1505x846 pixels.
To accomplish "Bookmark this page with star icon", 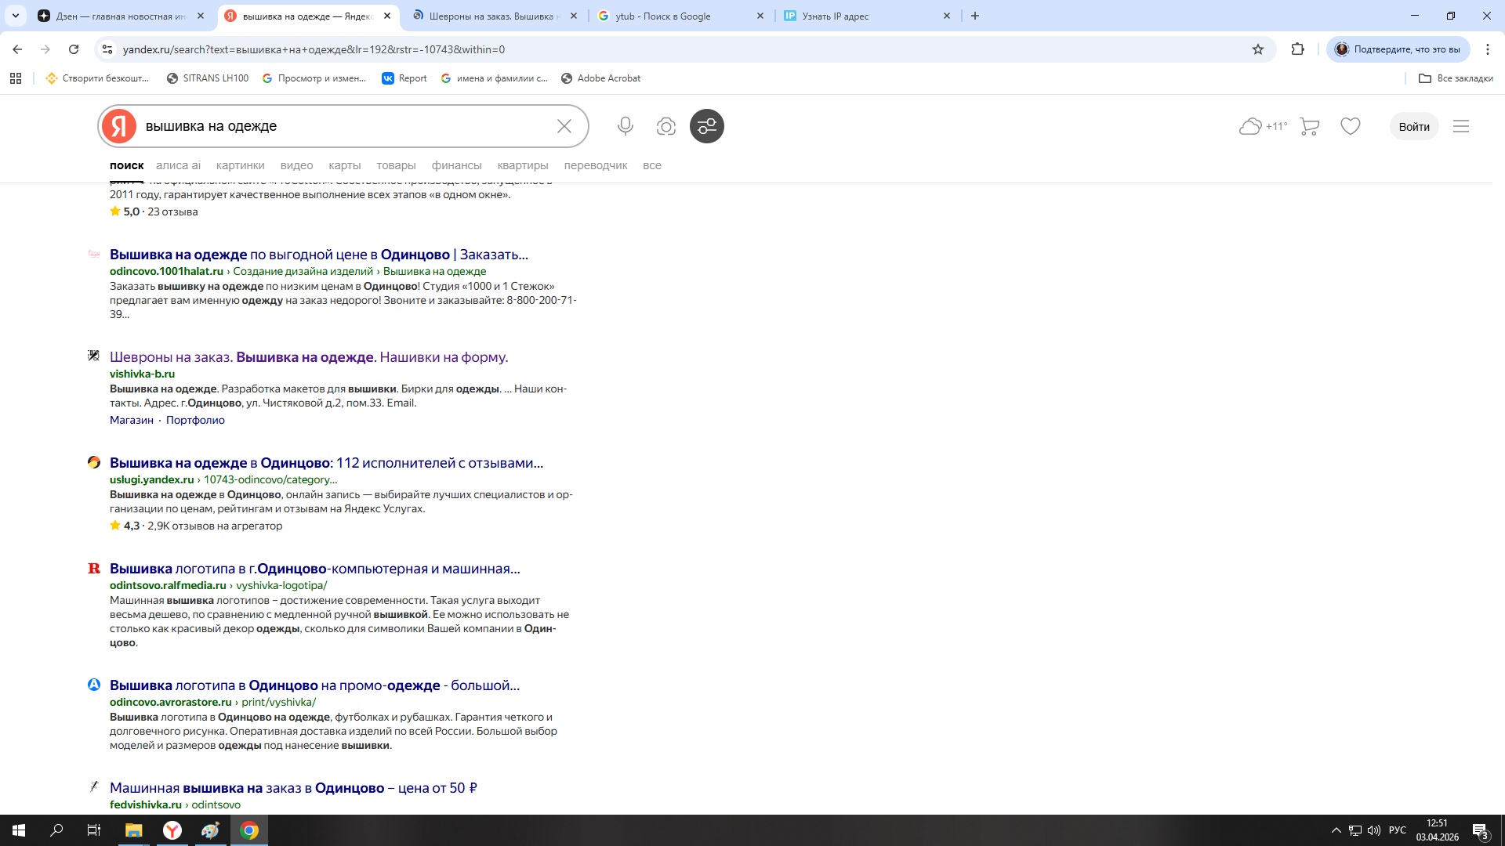I will point(1258,49).
